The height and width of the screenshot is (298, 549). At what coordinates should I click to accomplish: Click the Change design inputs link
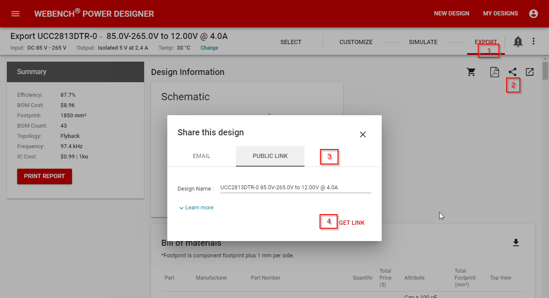pos(209,48)
